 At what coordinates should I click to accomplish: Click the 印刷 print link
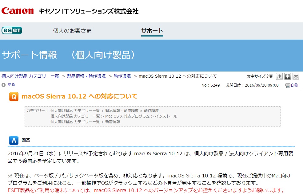(x=294, y=85)
